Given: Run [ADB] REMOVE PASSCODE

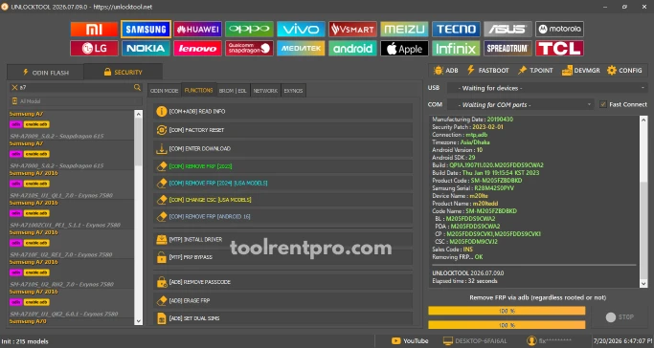Looking at the screenshot, I should (x=282, y=282).
